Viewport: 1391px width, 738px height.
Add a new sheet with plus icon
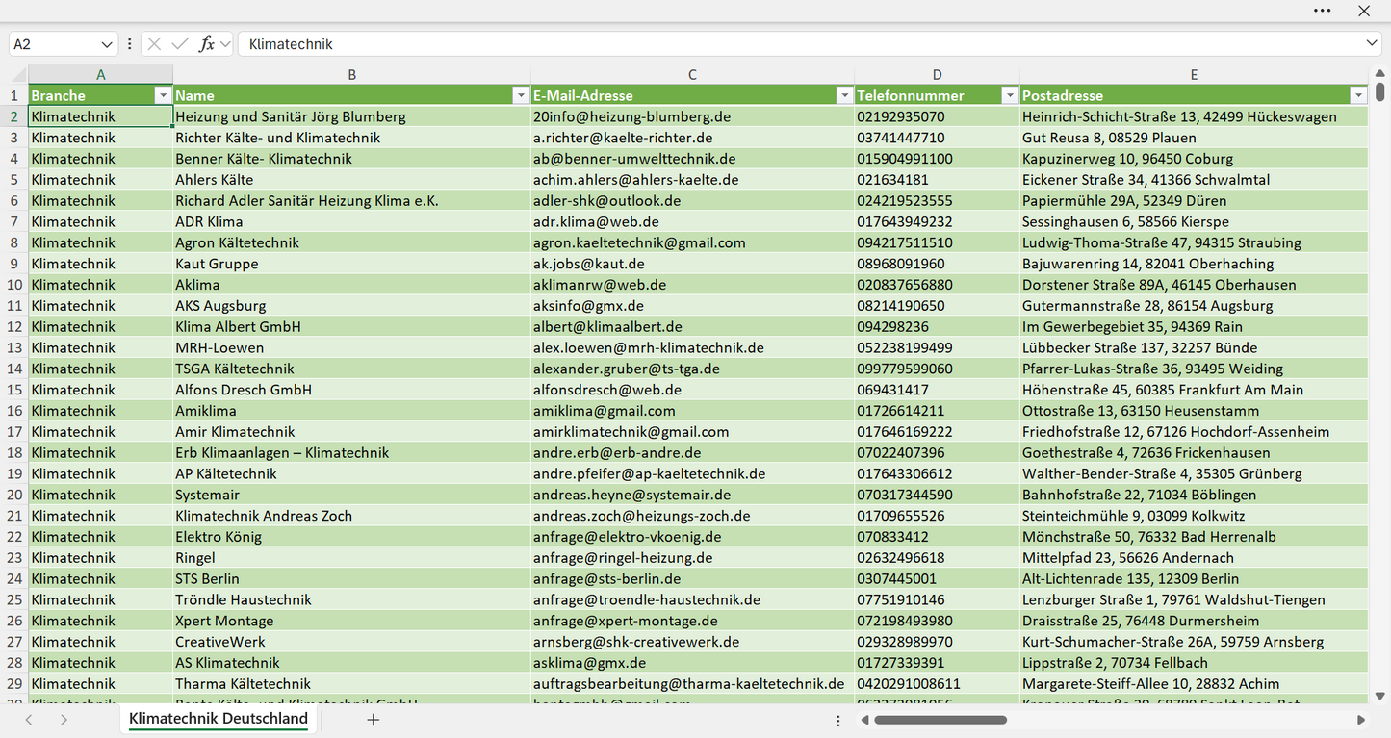tap(374, 720)
